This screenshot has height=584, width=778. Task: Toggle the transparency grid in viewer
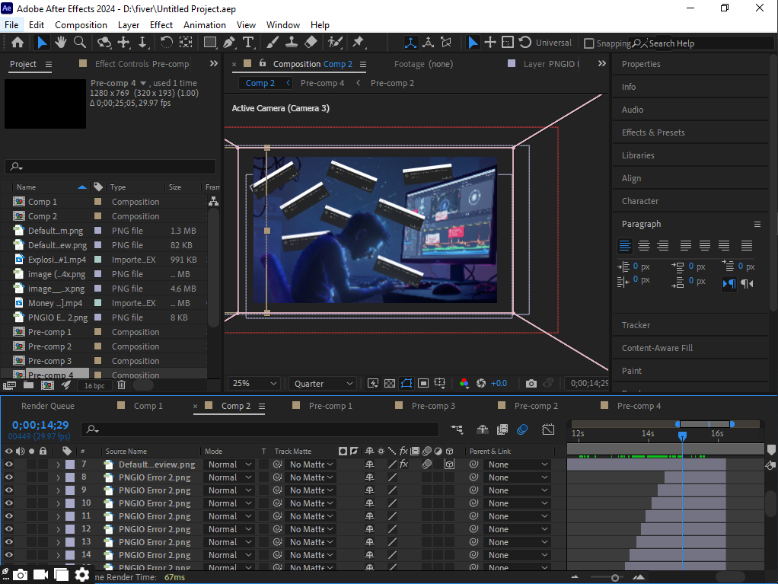pos(389,384)
